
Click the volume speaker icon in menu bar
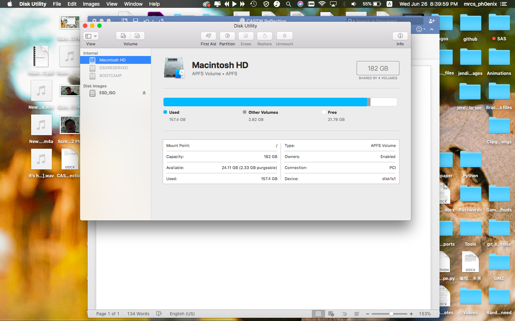(354, 4)
